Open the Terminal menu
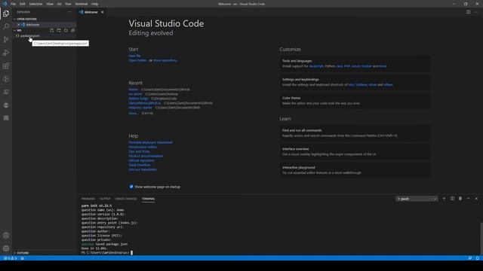Image resolution: width=483 pixels, height=271 pixels. [82, 4]
